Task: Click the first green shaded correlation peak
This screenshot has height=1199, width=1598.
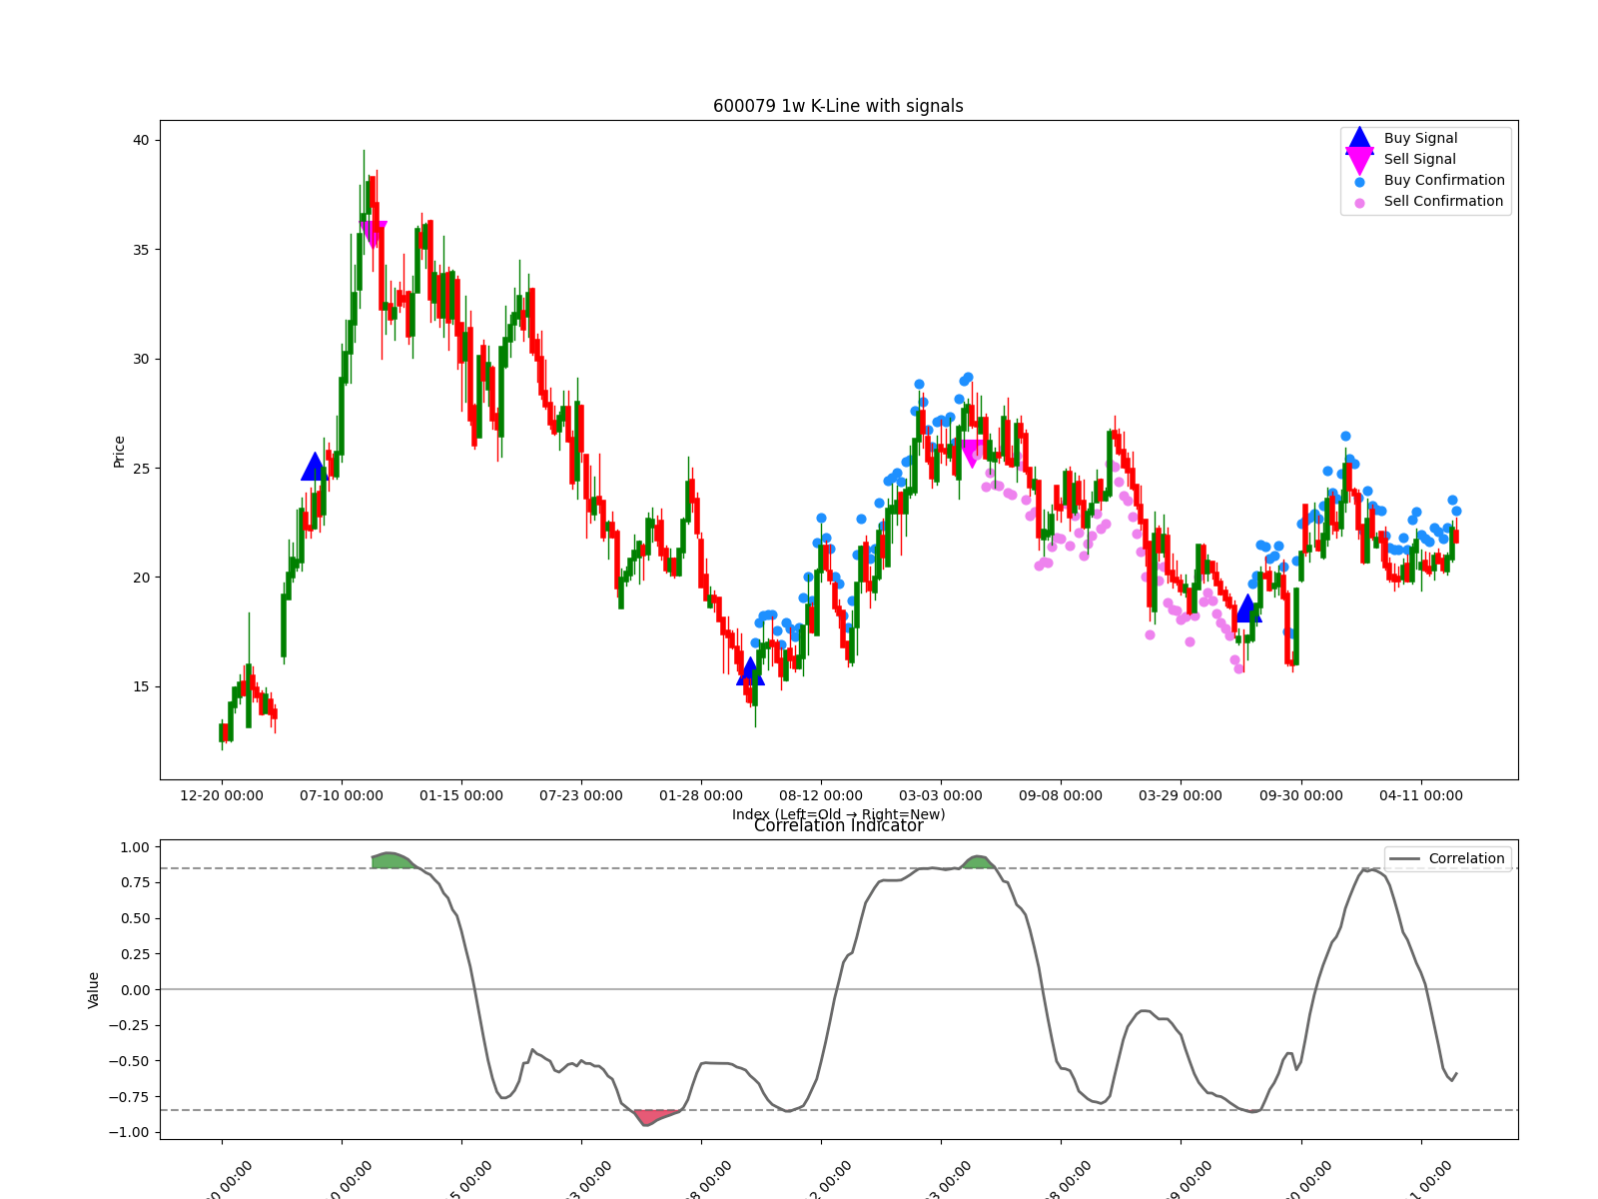Action: tap(392, 860)
